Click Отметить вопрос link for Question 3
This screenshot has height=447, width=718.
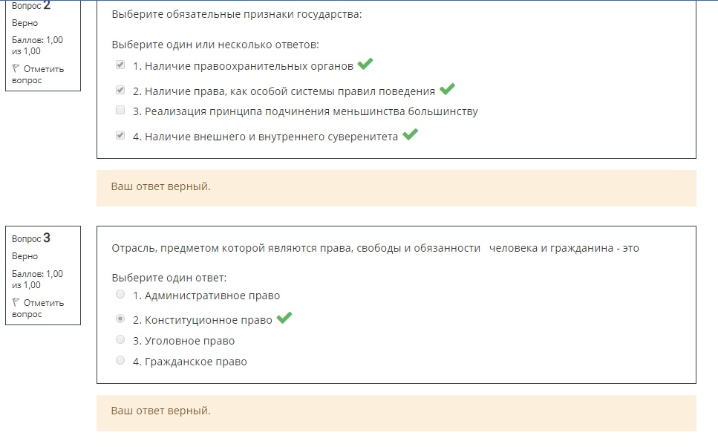(x=38, y=309)
